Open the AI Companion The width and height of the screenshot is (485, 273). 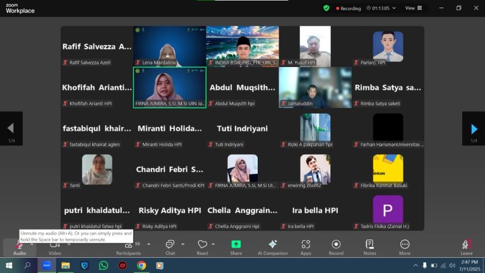coord(273,246)
